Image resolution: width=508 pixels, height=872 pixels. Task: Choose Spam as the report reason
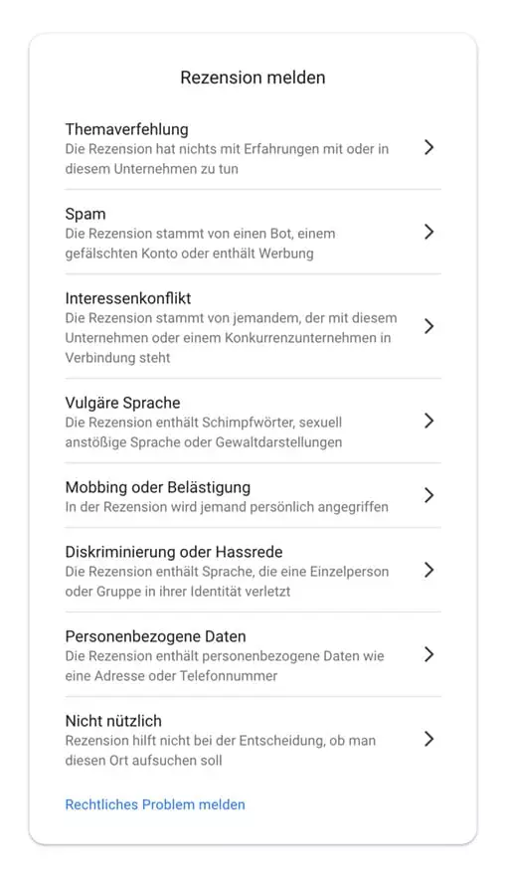coord(85,214)
